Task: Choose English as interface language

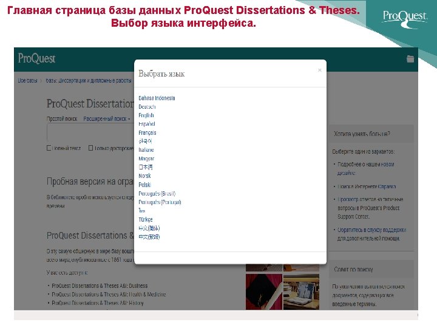Action: pos(146,115)
